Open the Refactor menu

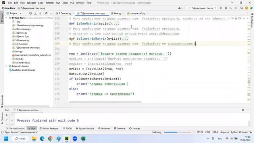50,3
